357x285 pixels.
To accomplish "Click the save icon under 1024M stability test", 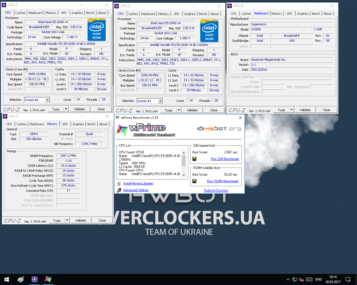I will pos(194,181).
